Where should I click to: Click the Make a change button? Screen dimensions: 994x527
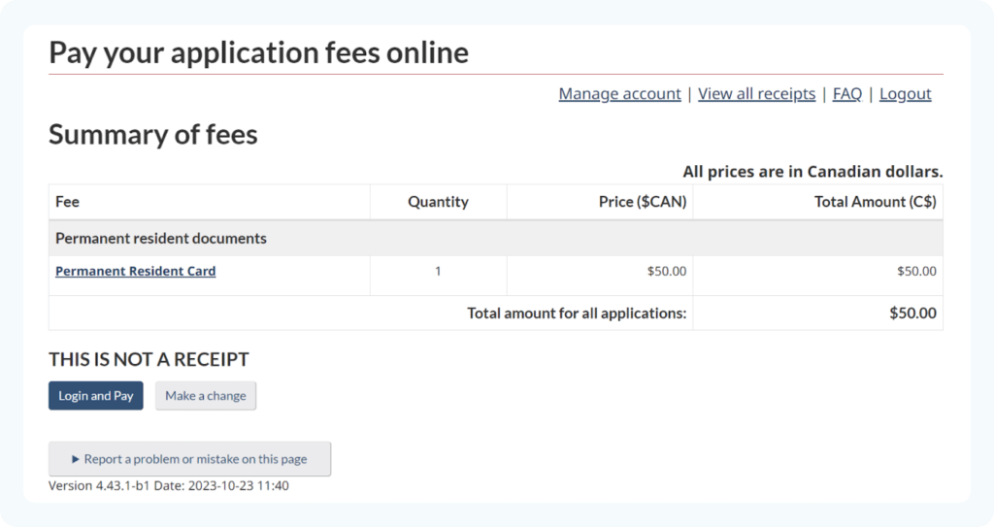tap(206, 396)
